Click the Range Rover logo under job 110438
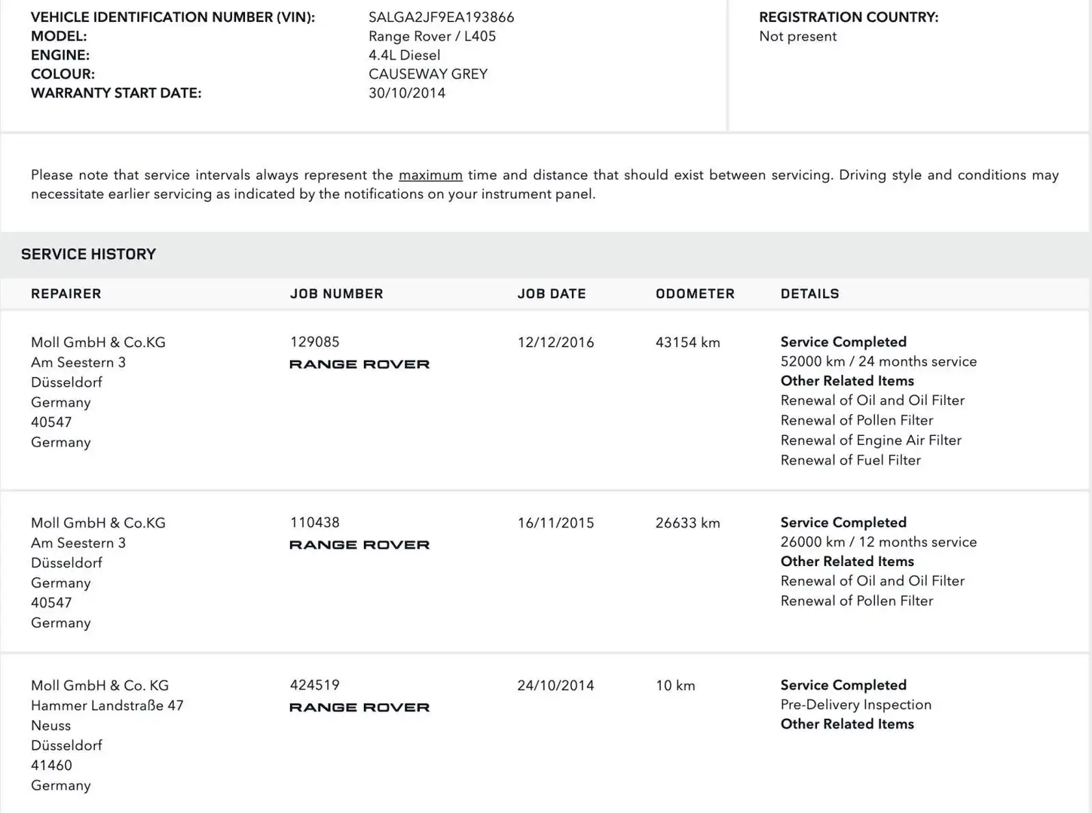 pos(359,545)
